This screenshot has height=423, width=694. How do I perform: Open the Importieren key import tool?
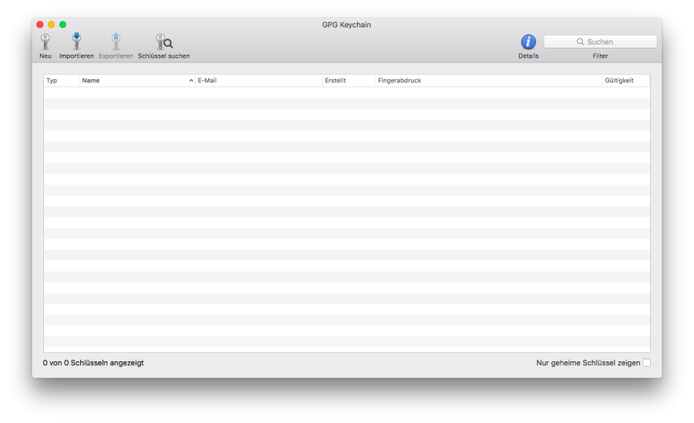(76, 42)
